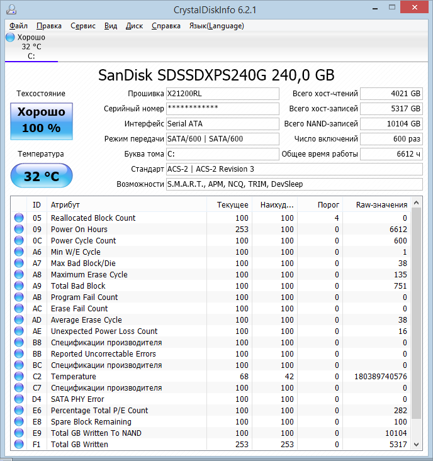The width and height of the screenshot is (433, 461).
Task: Click the status orb for Spare Block Remaining
Action: [x=19, y=422]
